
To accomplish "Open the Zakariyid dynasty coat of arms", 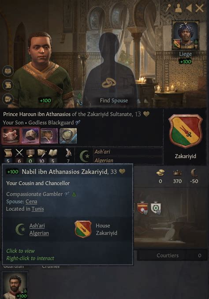I will pos(185,131).
